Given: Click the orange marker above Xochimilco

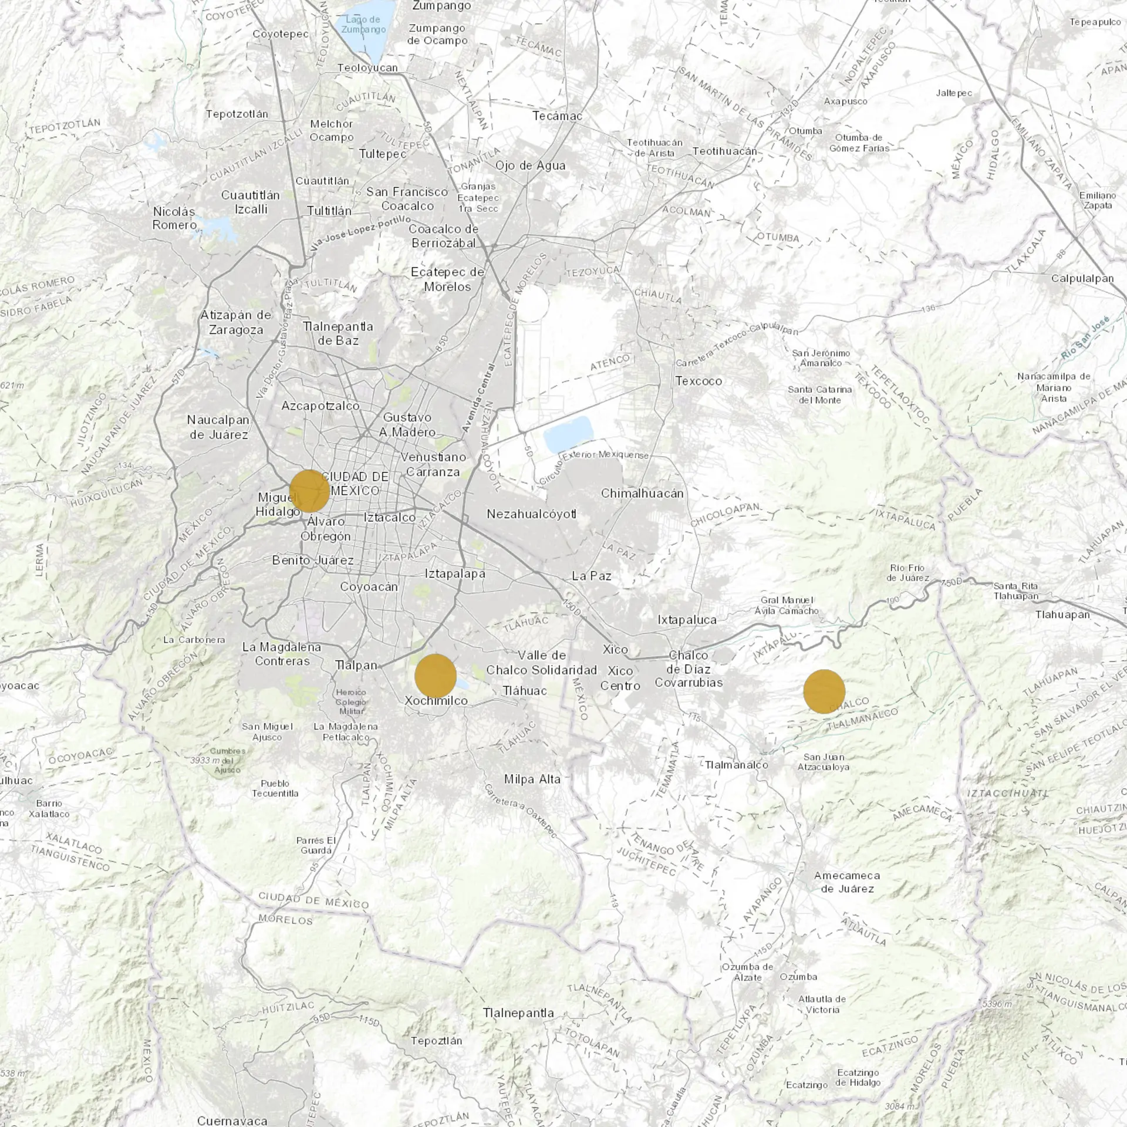Looking at the screenshot, I should pos(436,676).
